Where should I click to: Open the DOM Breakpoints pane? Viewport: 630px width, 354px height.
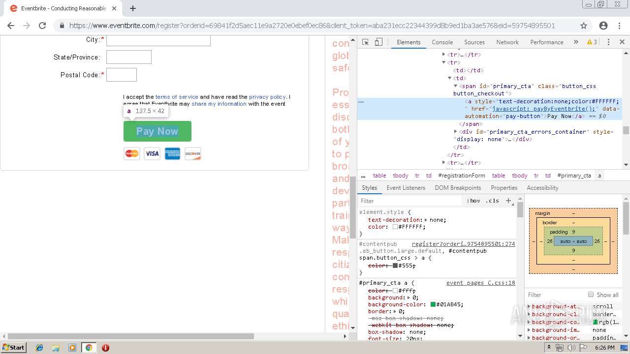coord(458,188)
